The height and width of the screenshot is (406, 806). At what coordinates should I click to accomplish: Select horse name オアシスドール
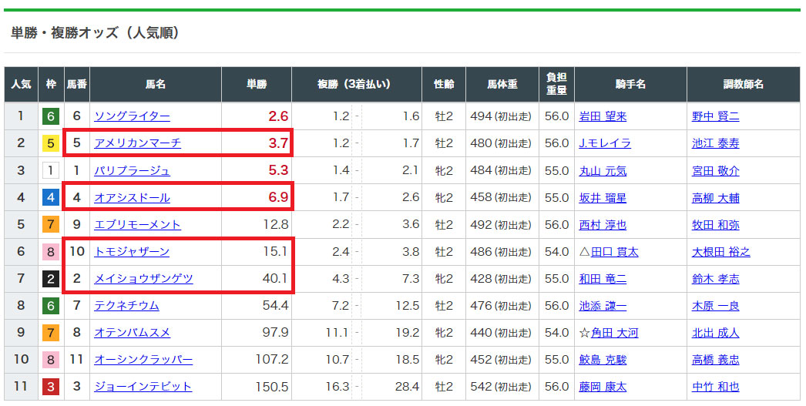[x=132, y=198]
